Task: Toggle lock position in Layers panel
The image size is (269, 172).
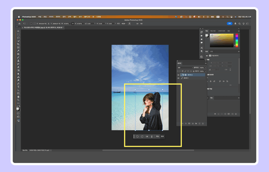Action: click(x=188, y=71)
